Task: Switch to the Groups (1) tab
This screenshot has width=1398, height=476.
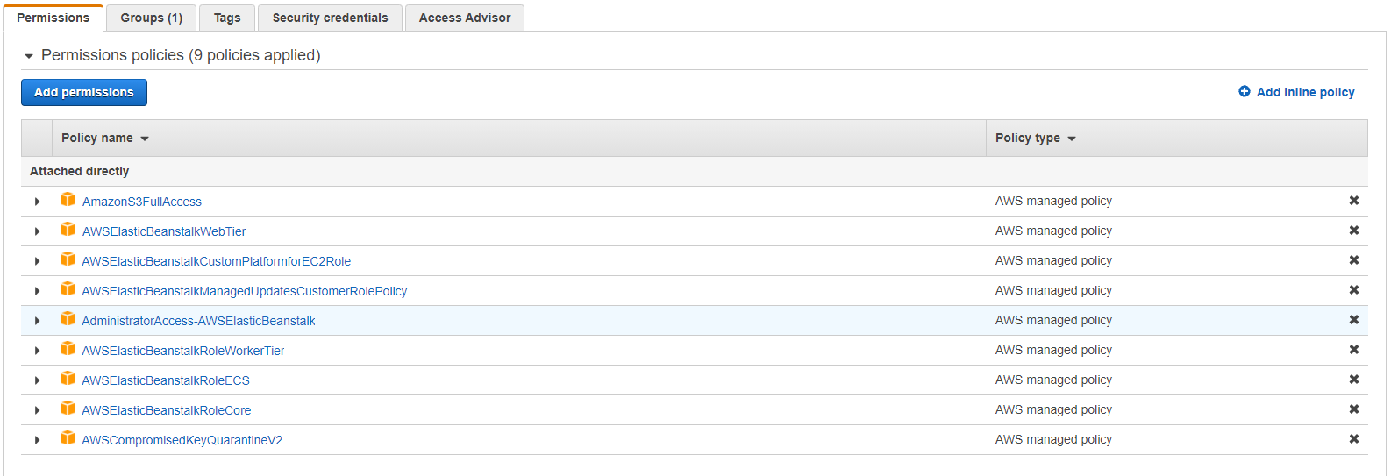Action: tap(151, 18)
